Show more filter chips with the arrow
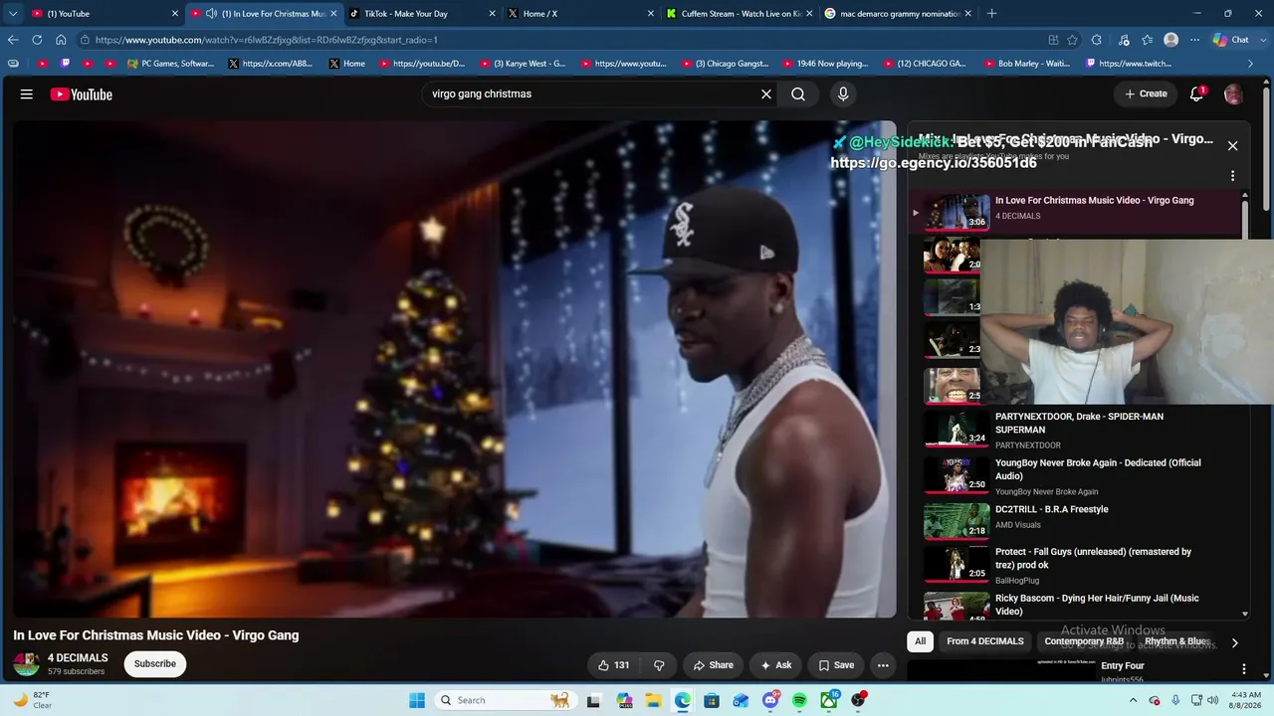This screenshot has width=1274, height=716. point(1235,642)
